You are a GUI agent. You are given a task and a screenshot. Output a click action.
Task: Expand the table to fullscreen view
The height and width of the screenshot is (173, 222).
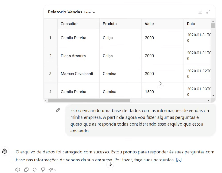(x=208, y=12)
